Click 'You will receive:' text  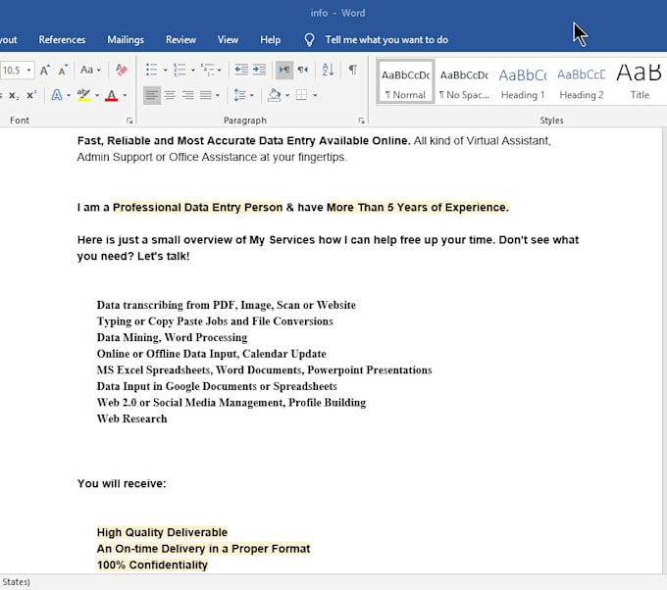[x=122, y=484]
